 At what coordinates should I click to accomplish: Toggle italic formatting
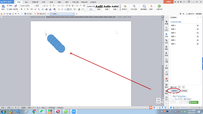[25, 9]
